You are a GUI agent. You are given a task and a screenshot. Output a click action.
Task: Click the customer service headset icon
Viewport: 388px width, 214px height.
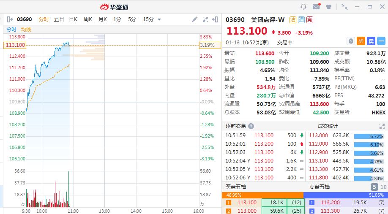pos(303,7)
